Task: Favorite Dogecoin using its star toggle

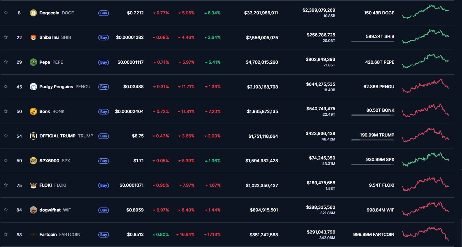Action: pos(6,13)
